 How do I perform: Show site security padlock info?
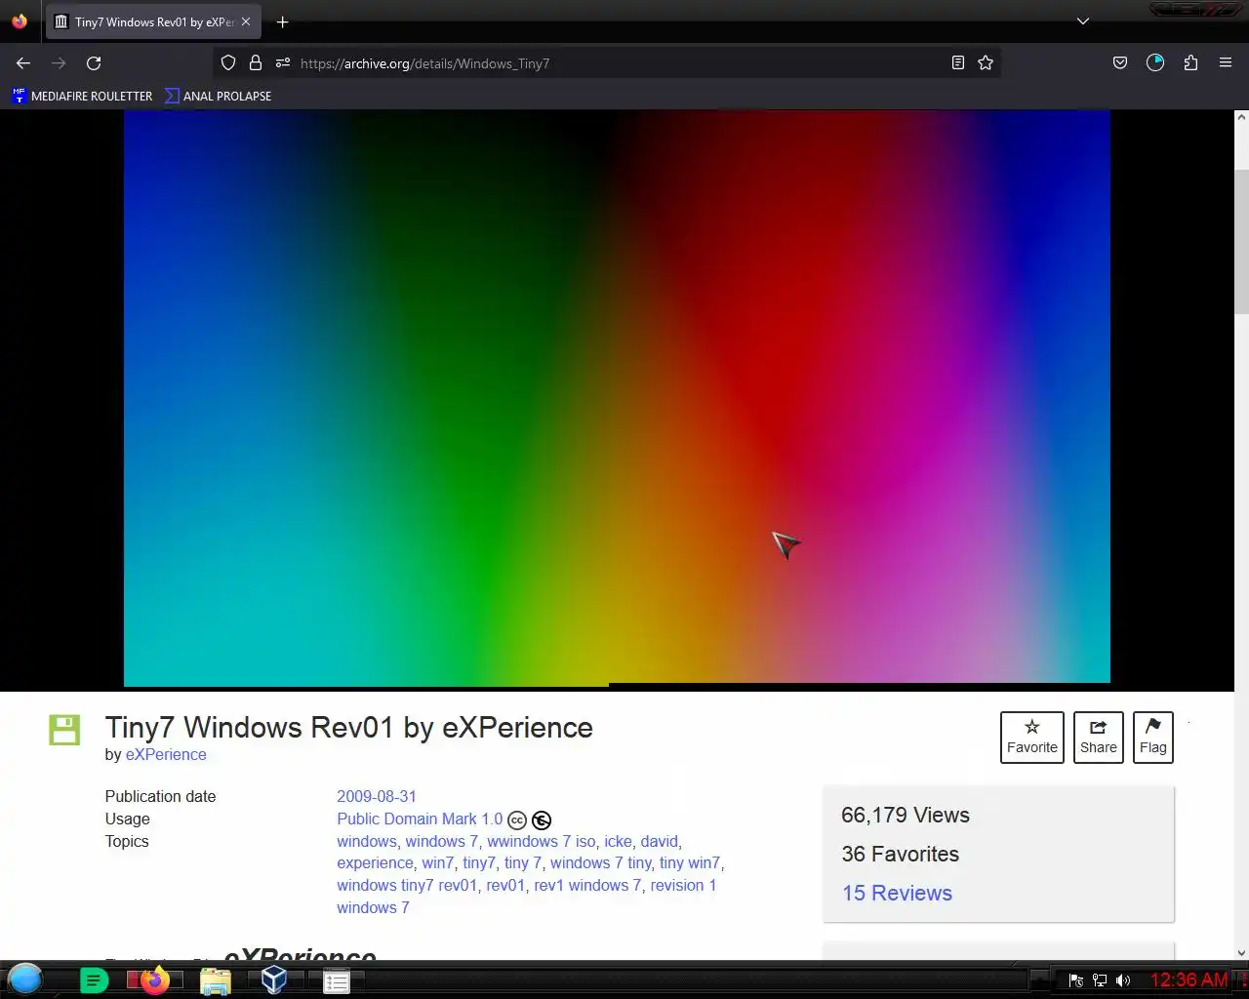[x=256, y=62]
